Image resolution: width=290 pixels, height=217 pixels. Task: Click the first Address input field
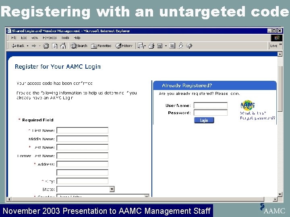click(x=82, y=164)
